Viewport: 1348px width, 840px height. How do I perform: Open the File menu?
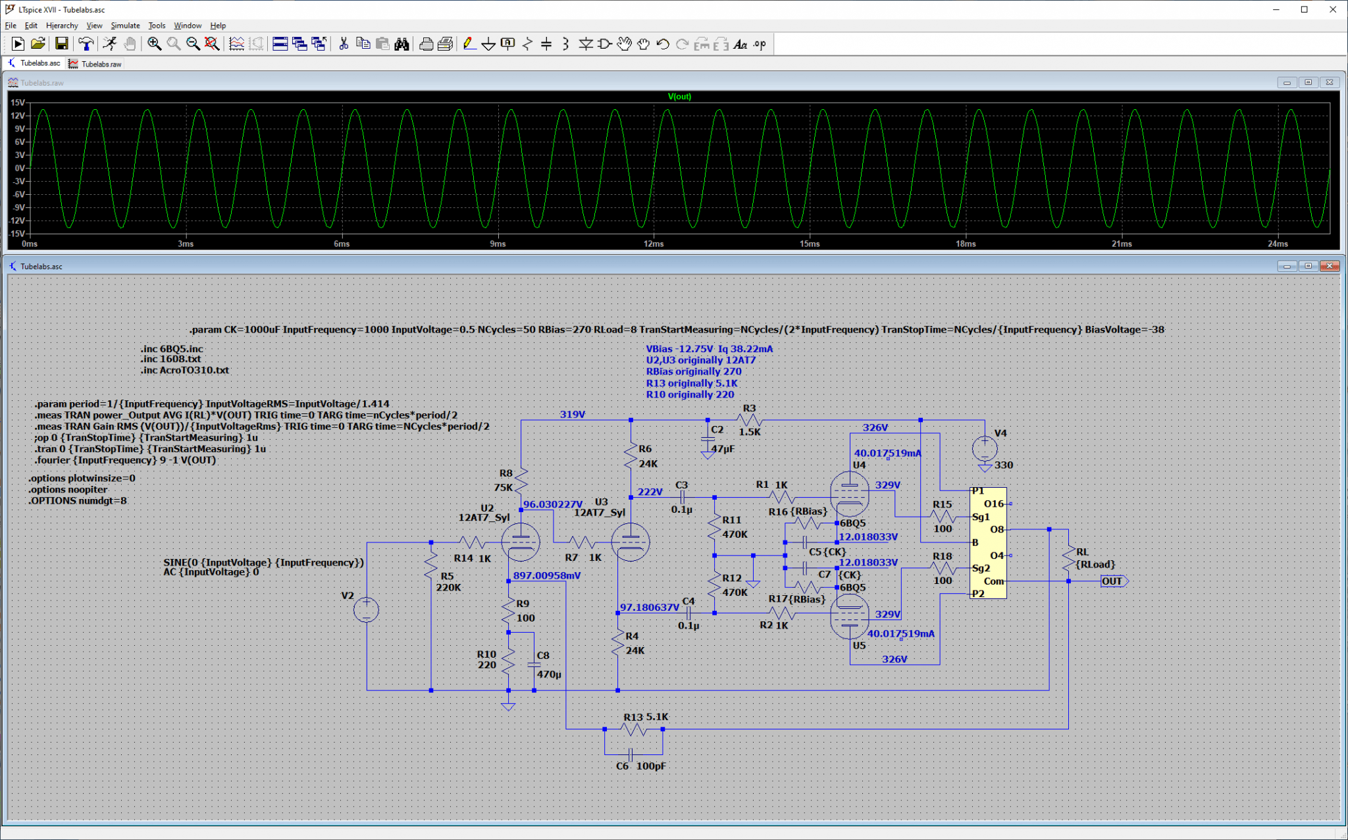[11, 26]
